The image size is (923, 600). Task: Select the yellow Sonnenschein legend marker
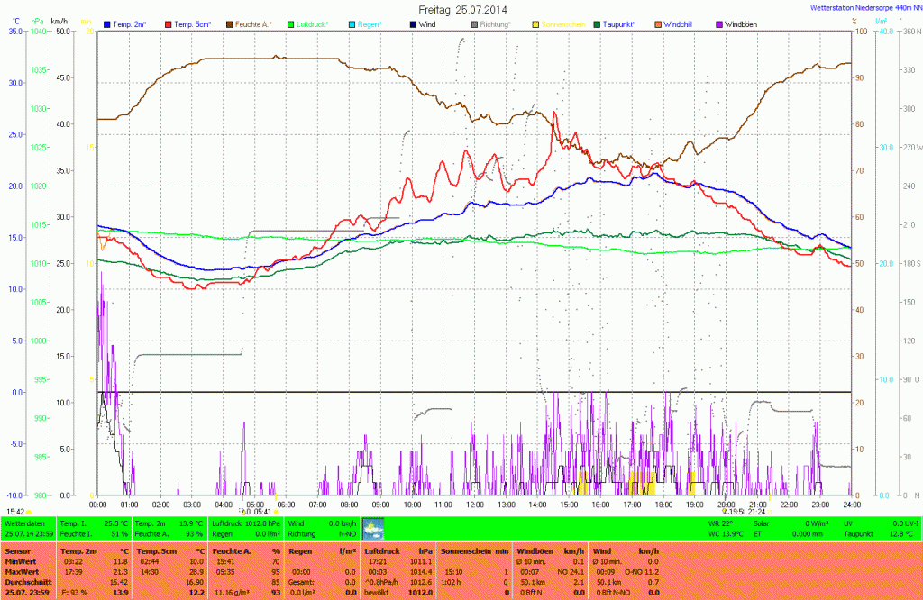coord(536,23)
